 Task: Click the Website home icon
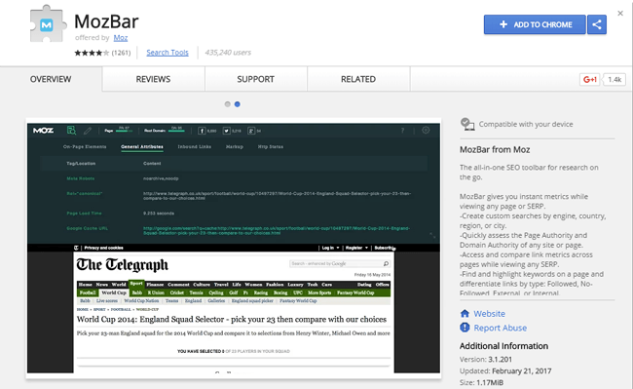465,314
